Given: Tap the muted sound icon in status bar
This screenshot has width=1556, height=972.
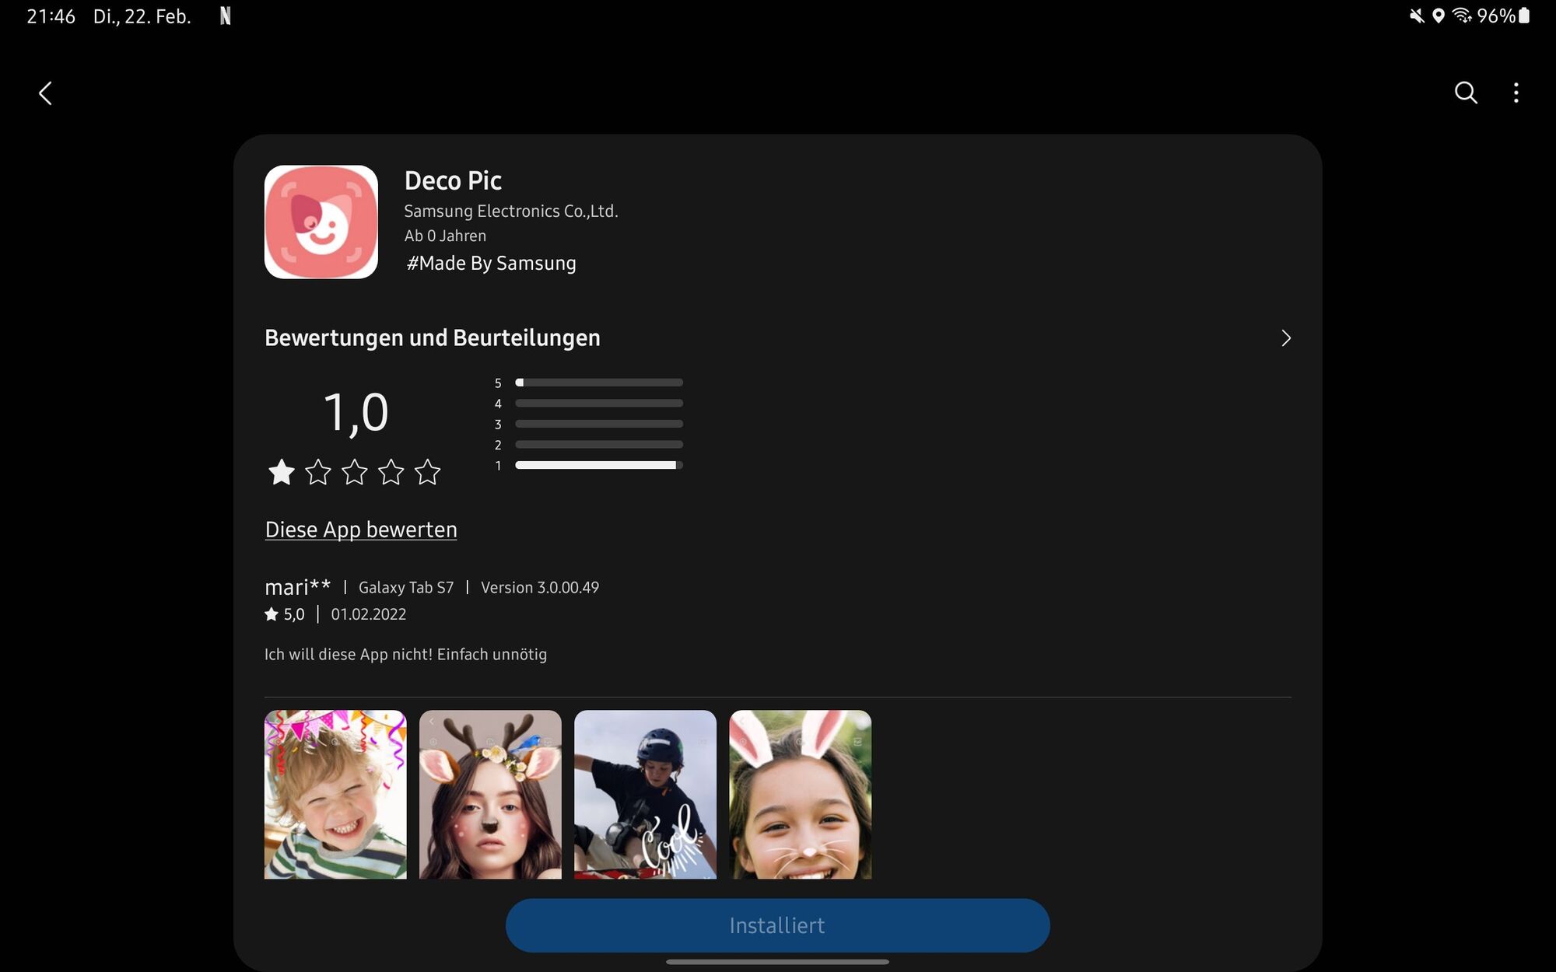Looking at the screenshot, I should click(x=1417, y=16).
